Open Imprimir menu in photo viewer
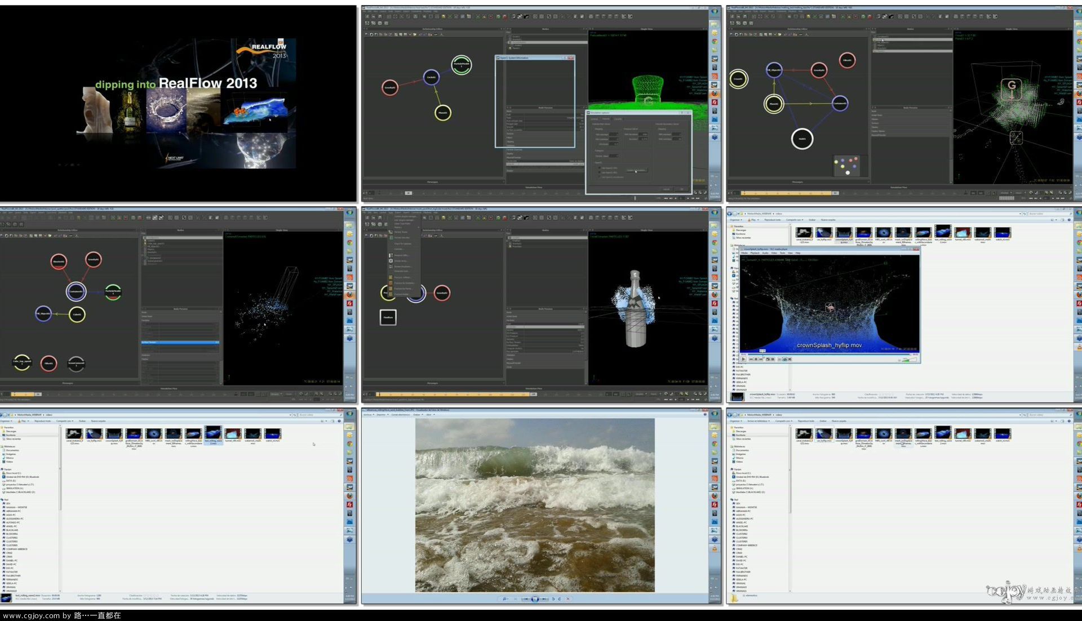This screenshot has width=1082, height=621. tap(383, 415)
